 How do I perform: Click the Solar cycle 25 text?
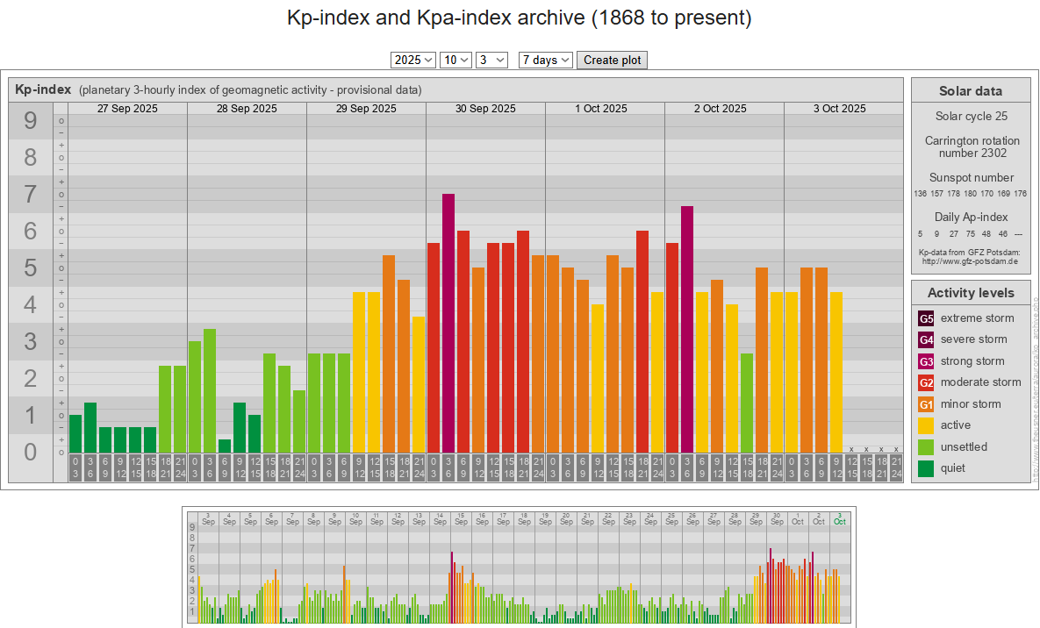(x=971, y=116)
